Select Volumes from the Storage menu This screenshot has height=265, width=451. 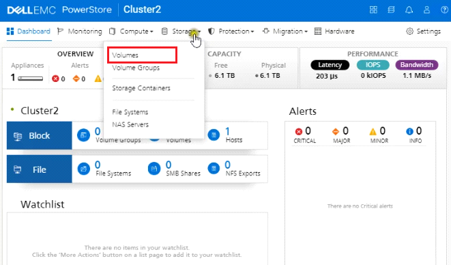coord(125,55)
